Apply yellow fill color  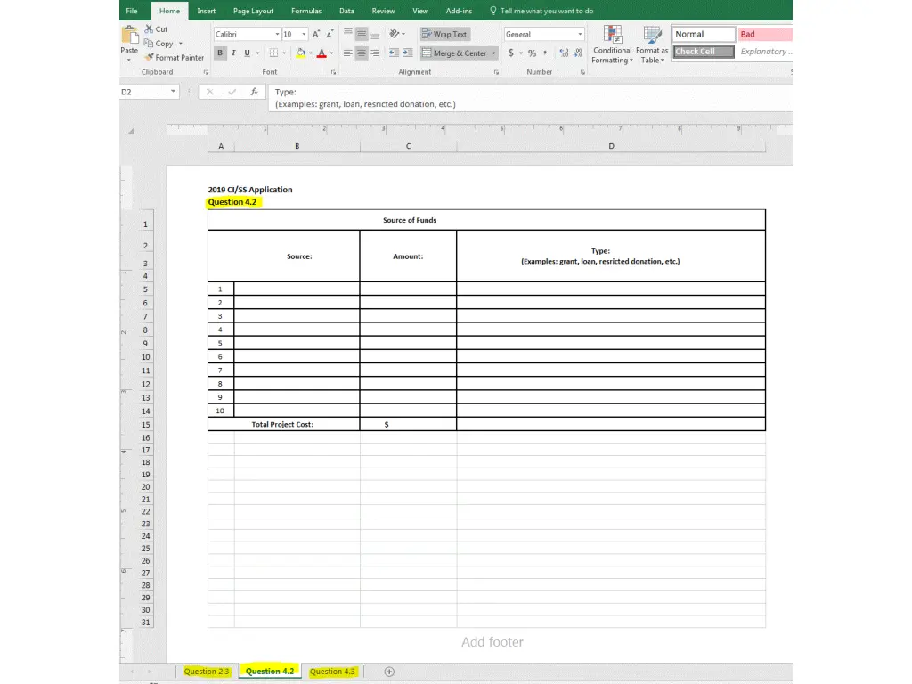301,53
